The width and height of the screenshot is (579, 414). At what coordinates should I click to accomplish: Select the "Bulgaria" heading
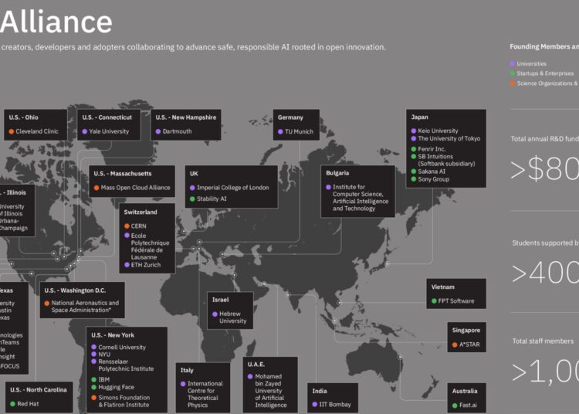pos(337,173)
